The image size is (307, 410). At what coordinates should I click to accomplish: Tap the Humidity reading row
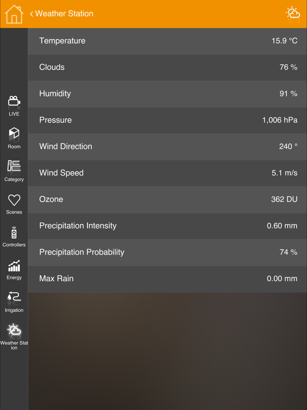point(168,94)
